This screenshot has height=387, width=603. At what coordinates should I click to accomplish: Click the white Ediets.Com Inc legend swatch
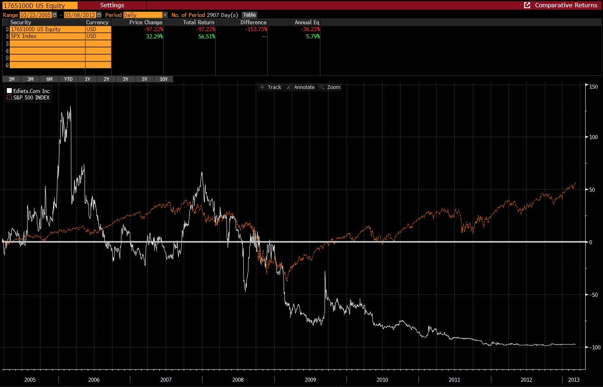9,91
